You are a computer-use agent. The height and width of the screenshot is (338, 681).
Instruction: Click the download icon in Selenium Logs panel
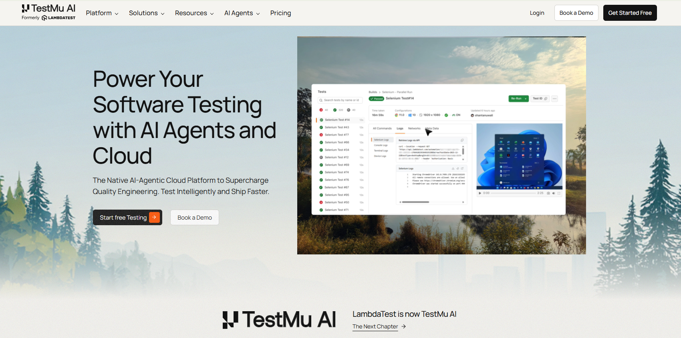(453, 168)
